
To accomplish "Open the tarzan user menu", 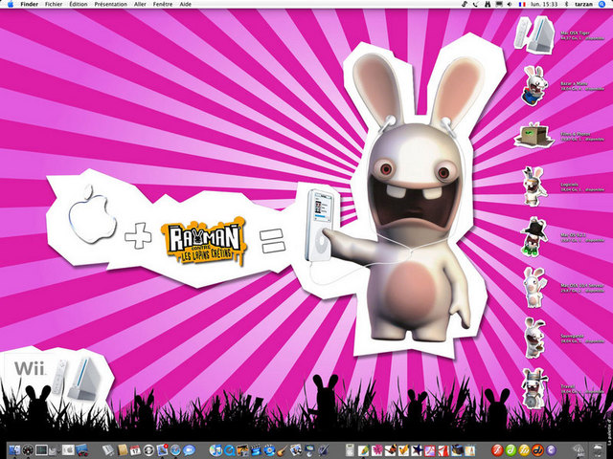I will [583, 4].
